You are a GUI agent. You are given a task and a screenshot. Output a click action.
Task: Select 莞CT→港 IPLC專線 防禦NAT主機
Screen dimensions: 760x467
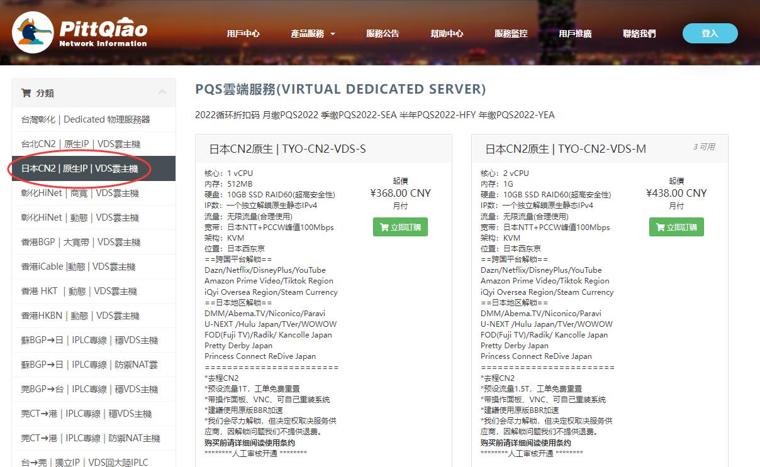coord(91,438)
